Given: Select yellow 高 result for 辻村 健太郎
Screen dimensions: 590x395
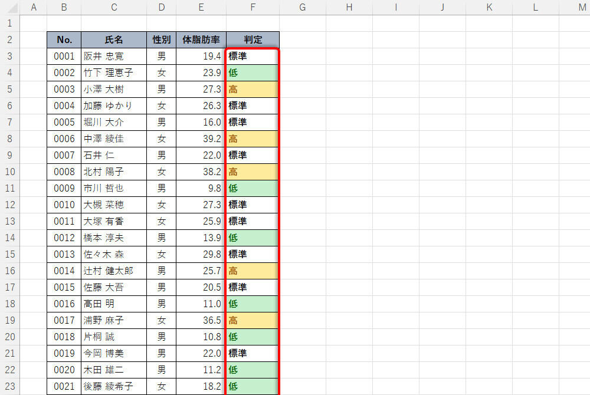Looking at the screenshot, I should point(252,271).
